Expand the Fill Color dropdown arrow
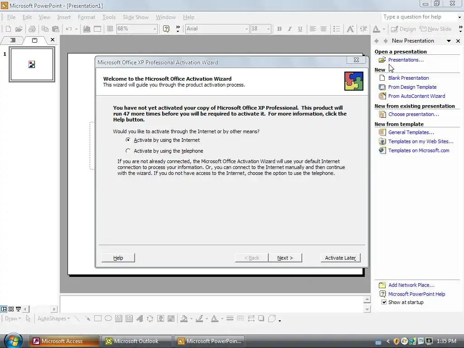464x348 pixels. pyautogui.click(x=192, y=319)
